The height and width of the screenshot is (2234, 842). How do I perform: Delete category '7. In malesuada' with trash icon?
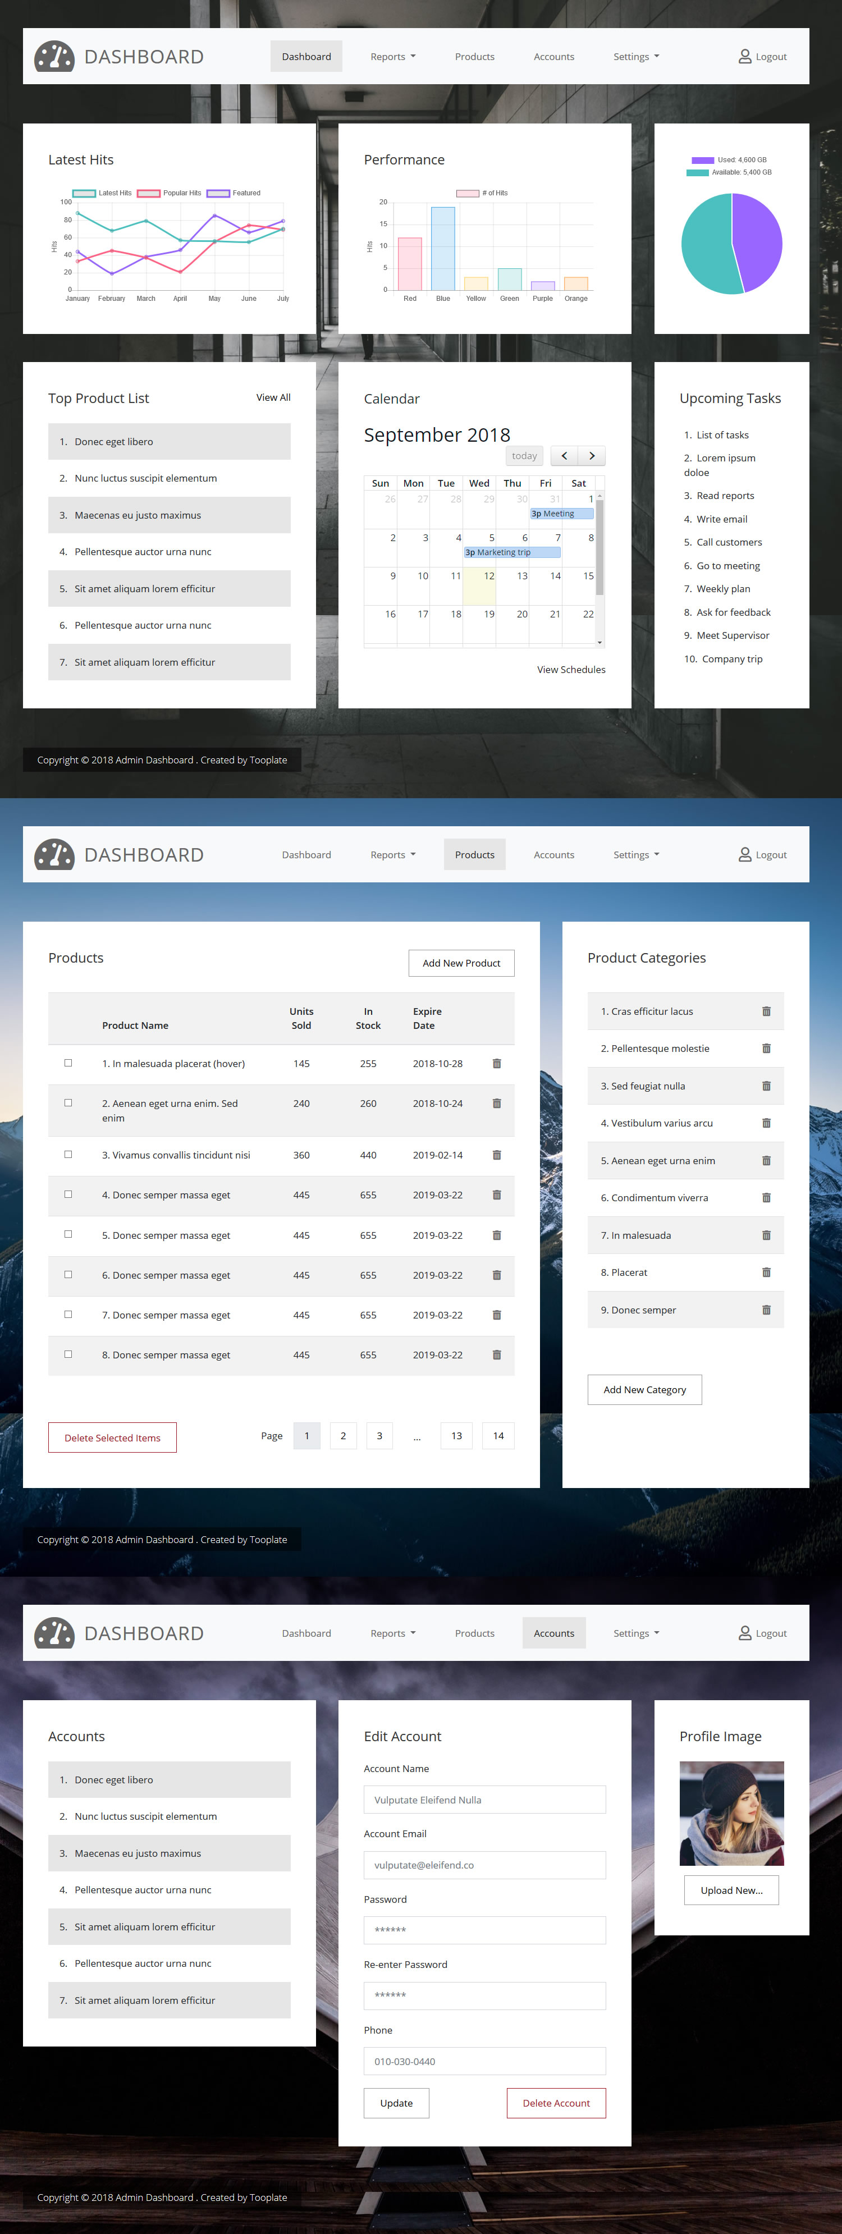(x=767, y=1235)
